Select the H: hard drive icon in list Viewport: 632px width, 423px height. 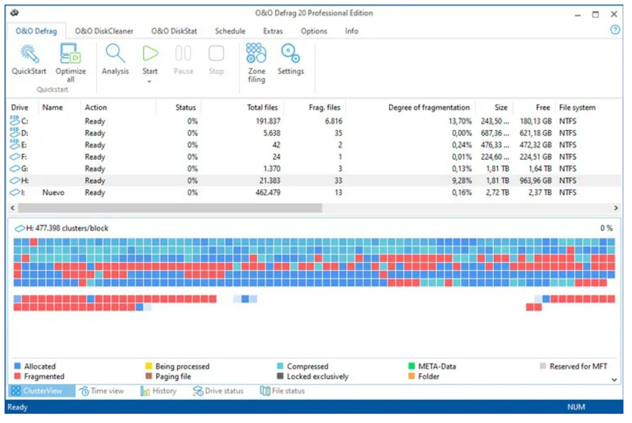[15, 180]
